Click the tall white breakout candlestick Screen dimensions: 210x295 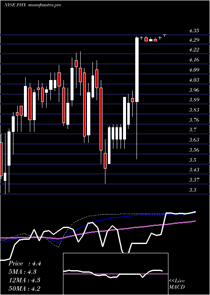137,70
